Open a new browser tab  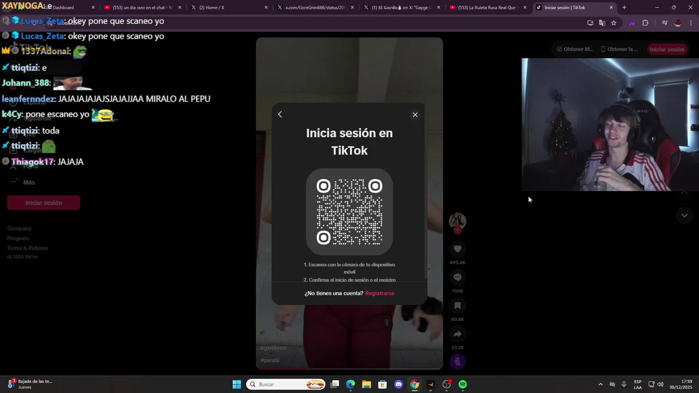[x=624, y=8]
